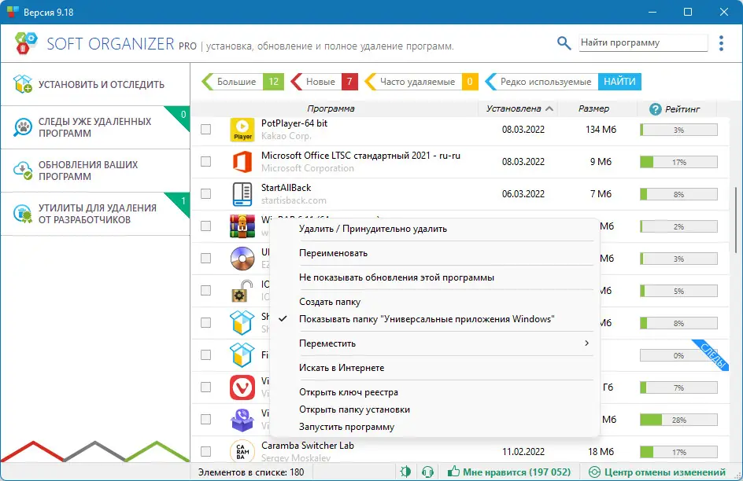Click the red Vivaldi program icon
The image size is (743, 481).
pos(242,387)
